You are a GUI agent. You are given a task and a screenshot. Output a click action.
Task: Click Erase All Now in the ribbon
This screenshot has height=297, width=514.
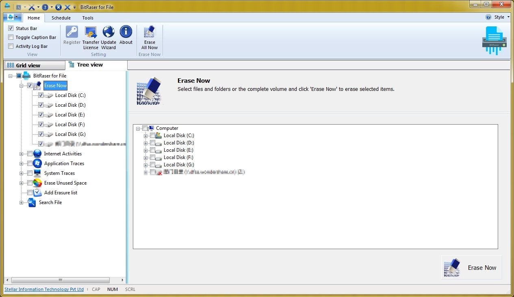click(150, 38)
